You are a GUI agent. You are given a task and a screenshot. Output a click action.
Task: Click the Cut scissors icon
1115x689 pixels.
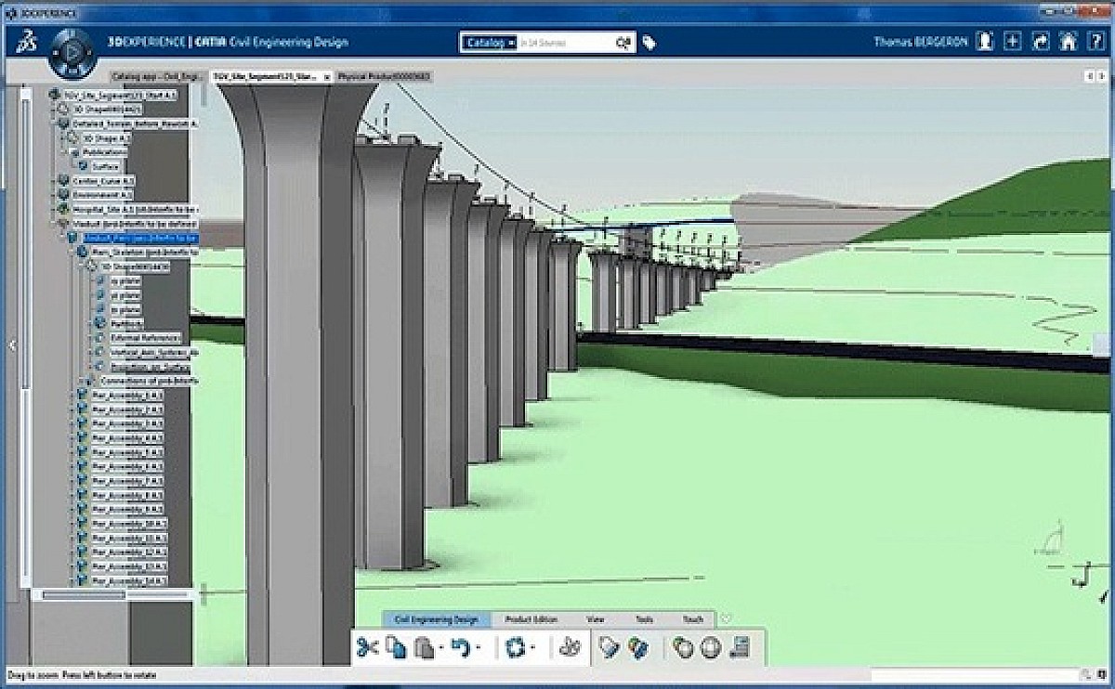368,647
